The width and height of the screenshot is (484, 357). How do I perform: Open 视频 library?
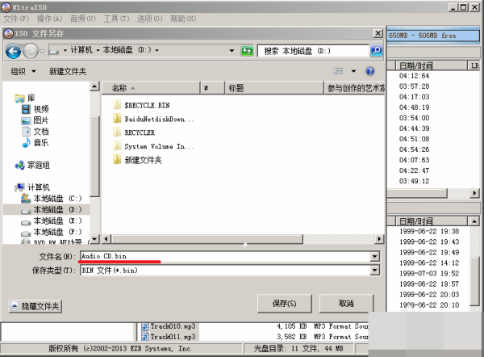click(x=35, y=109)
